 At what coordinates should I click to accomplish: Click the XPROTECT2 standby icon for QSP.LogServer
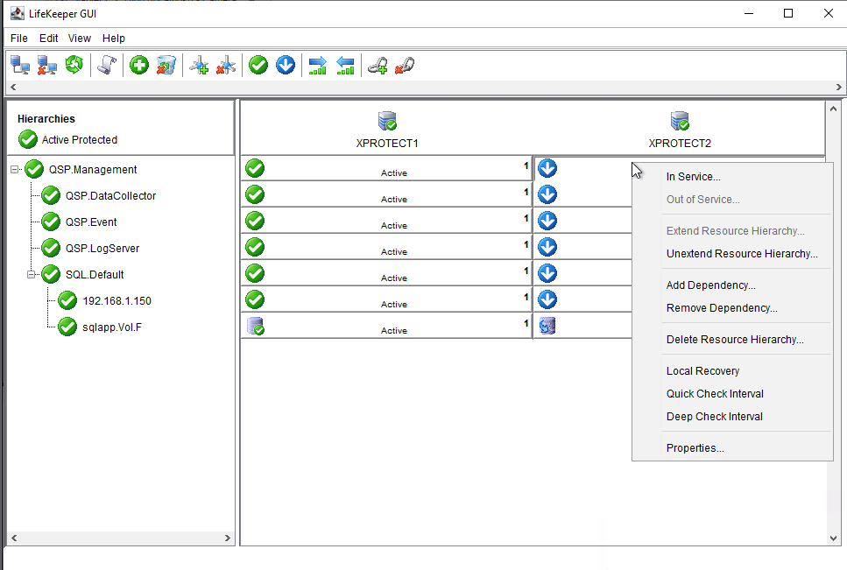(547, 247)
